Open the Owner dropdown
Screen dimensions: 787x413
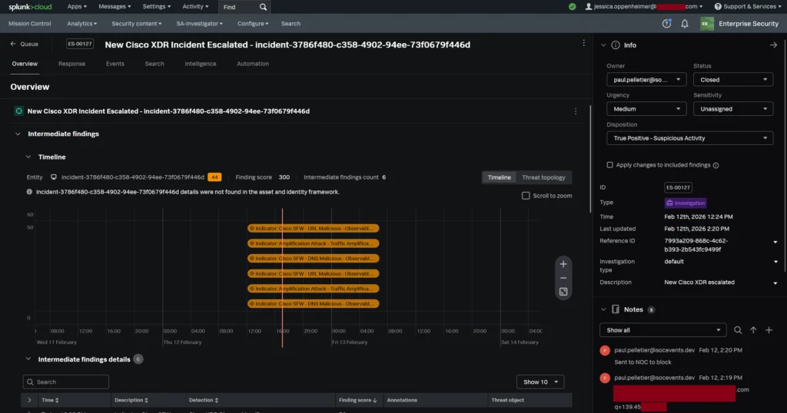(x=646, y=80)
